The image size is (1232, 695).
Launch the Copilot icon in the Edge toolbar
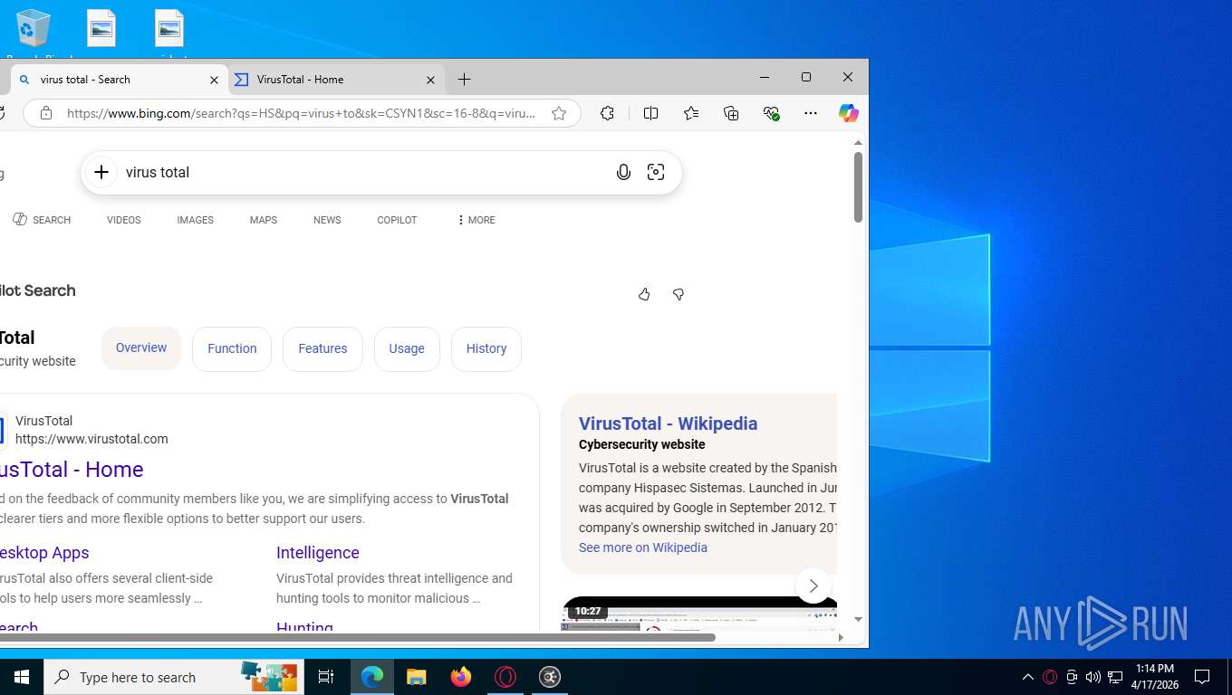[848, 113]
